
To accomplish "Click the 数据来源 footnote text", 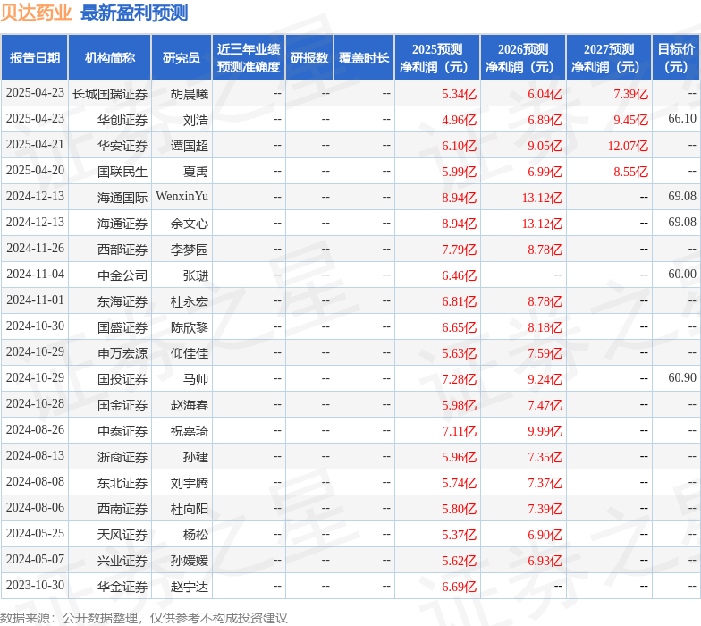I will [143, 618].
